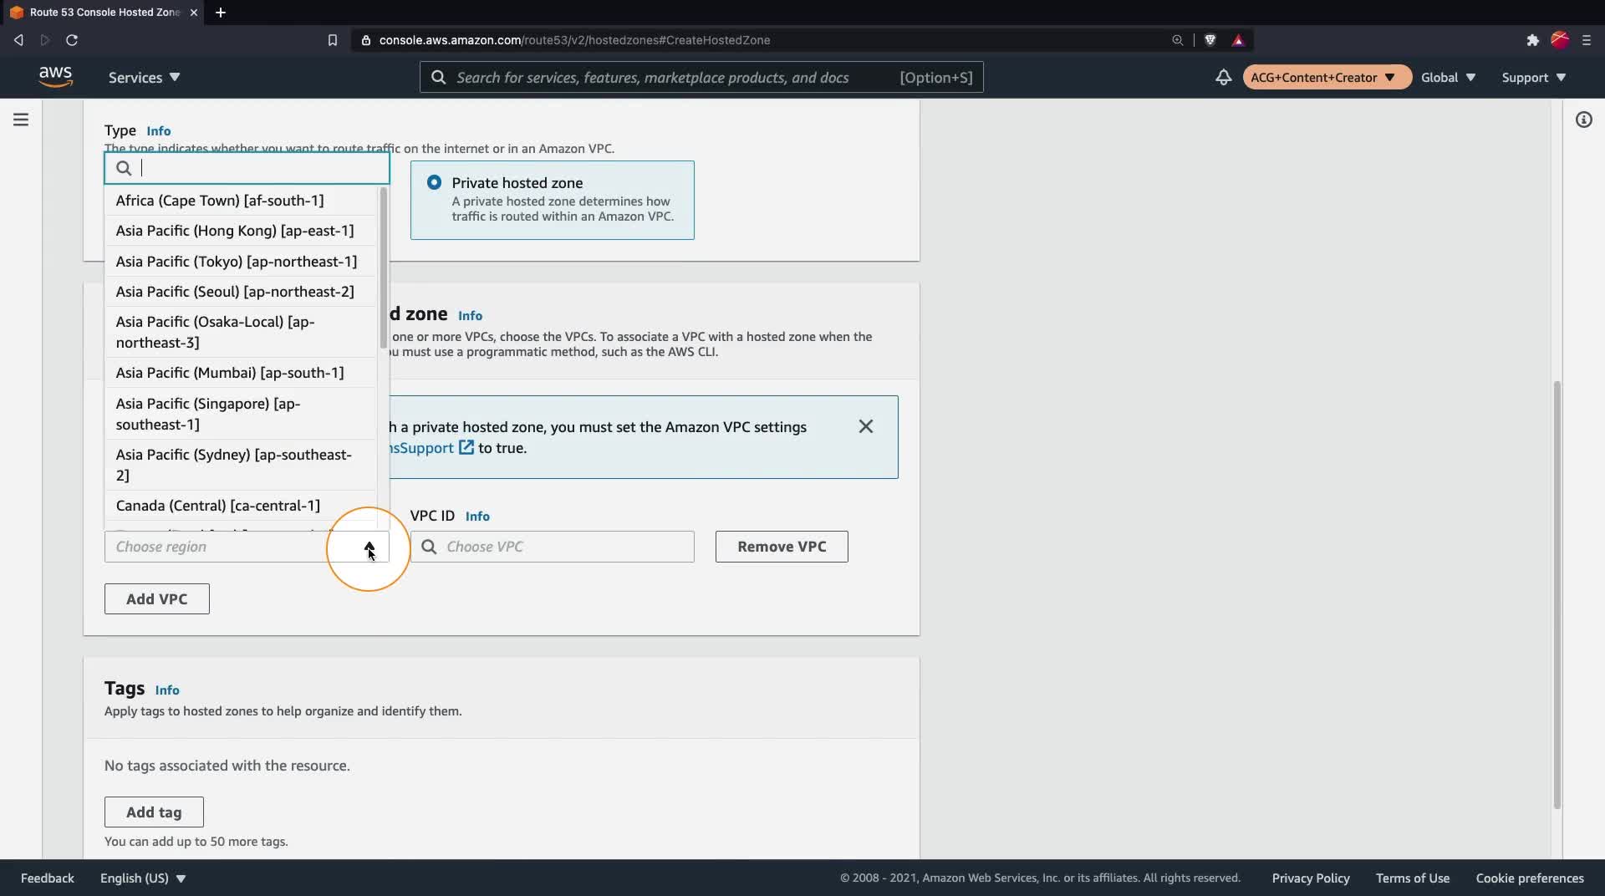Image resolution: width=1605 pixels, height=896 pixels.
Task: Click the AWS logo home icon
Action: click(x=55, y=77)
